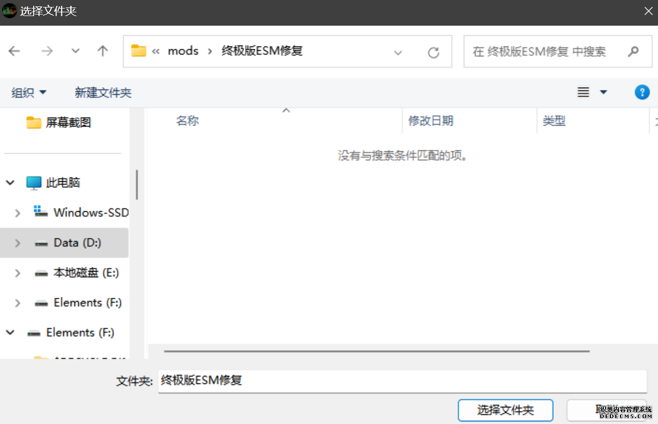This screenshot has height=424, width=658.
Task: Collapse the 此电脑 tree node
Action: [x=10, y=183]
